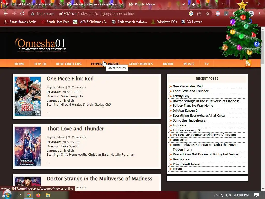265x199 pixels.
Task: Click the Onnesha01 site logo
Action: (x=40, y=45)
